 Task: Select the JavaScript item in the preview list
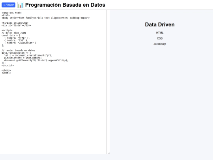[x=160, y=44]
